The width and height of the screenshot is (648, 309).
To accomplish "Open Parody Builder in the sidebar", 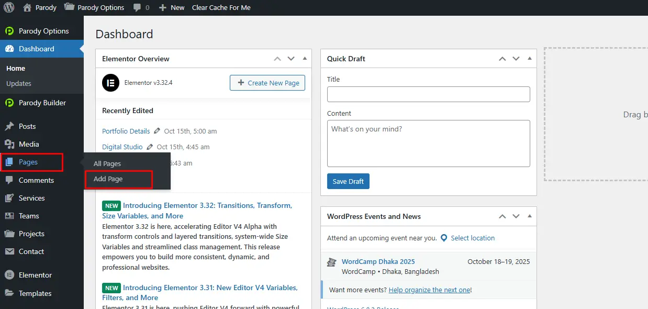I will (42, 103).
